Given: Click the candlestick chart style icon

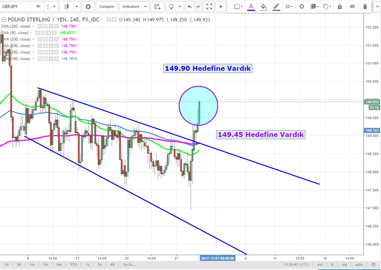Looking at the screenshot, I should click(67, 6).
